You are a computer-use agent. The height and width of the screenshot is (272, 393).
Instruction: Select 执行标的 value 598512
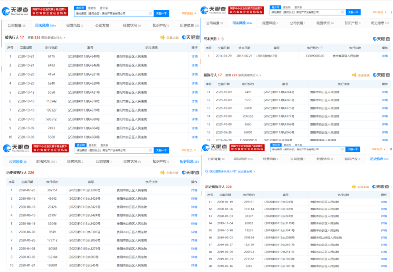point(51,119)
